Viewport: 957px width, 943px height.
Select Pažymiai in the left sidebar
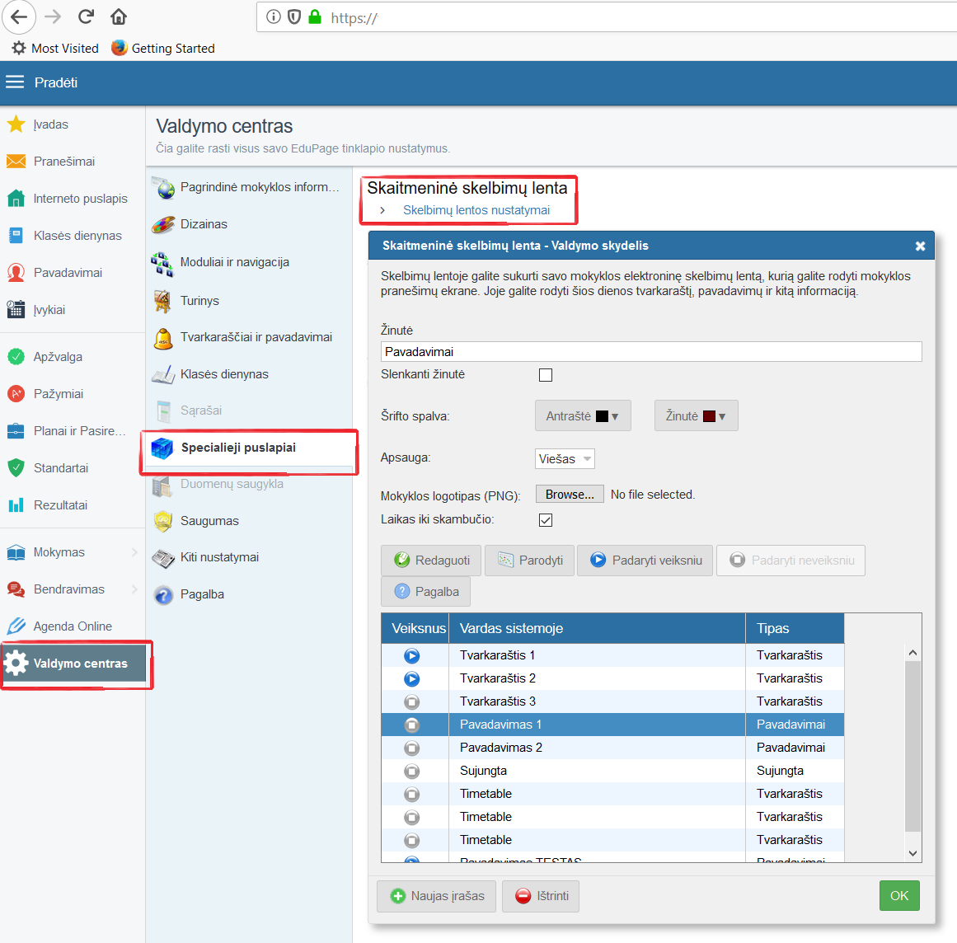coord(58,394)
